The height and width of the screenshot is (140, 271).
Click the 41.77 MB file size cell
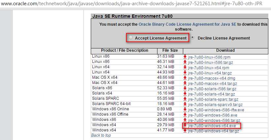pyautogui.click(x=166, y=130)
